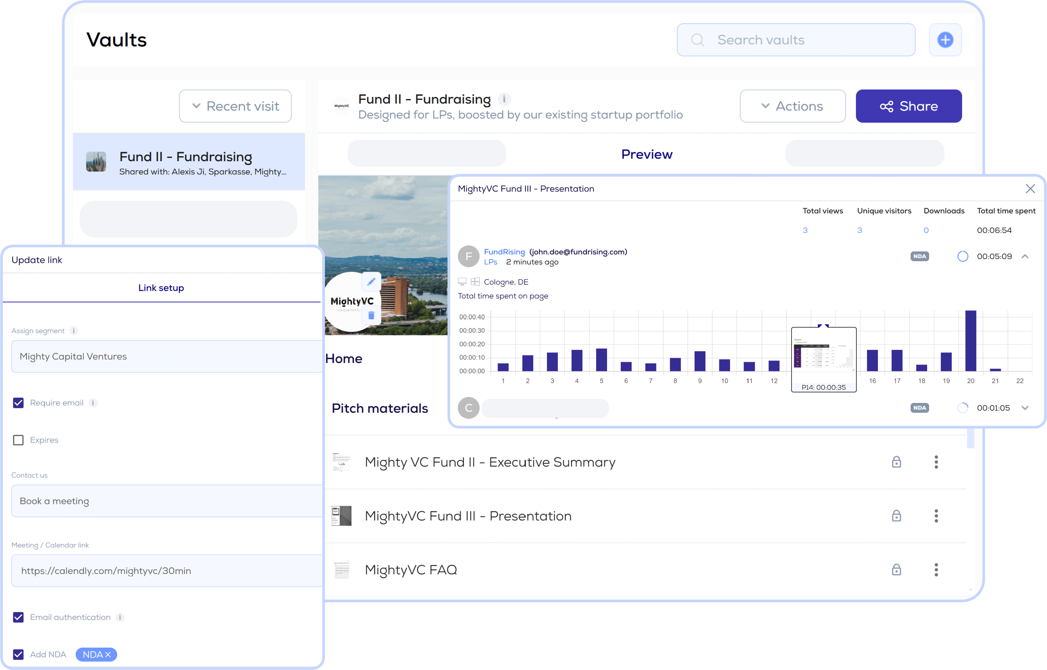The width and height of the screenshot is (1047, 670).
Task: Collapse the FundRising visitor details chevron
Action: (1025, 256)
